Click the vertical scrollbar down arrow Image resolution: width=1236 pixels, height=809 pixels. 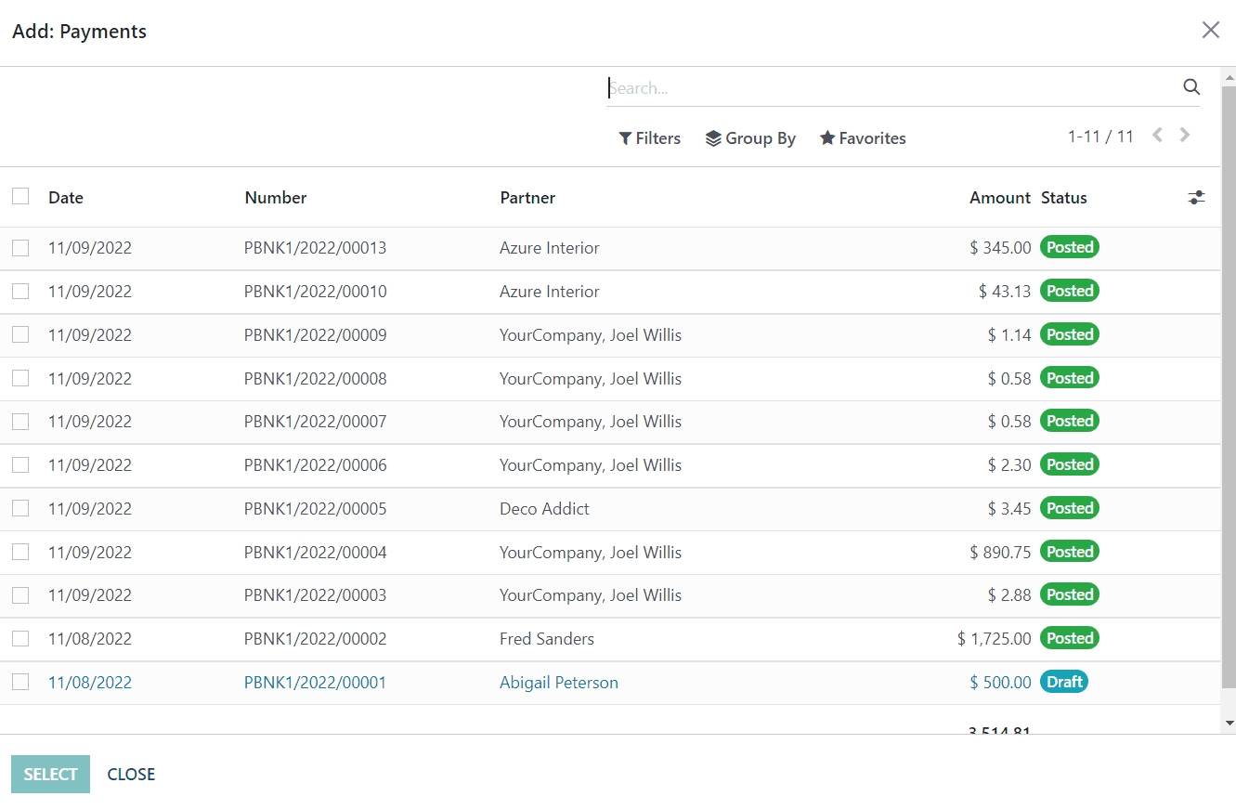(1229, 723)
